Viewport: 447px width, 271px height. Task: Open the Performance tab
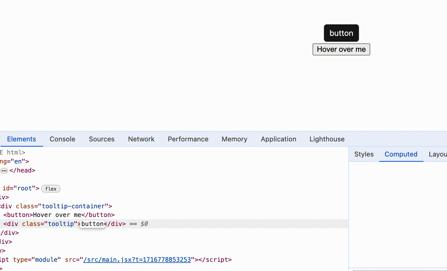point(188,139)
